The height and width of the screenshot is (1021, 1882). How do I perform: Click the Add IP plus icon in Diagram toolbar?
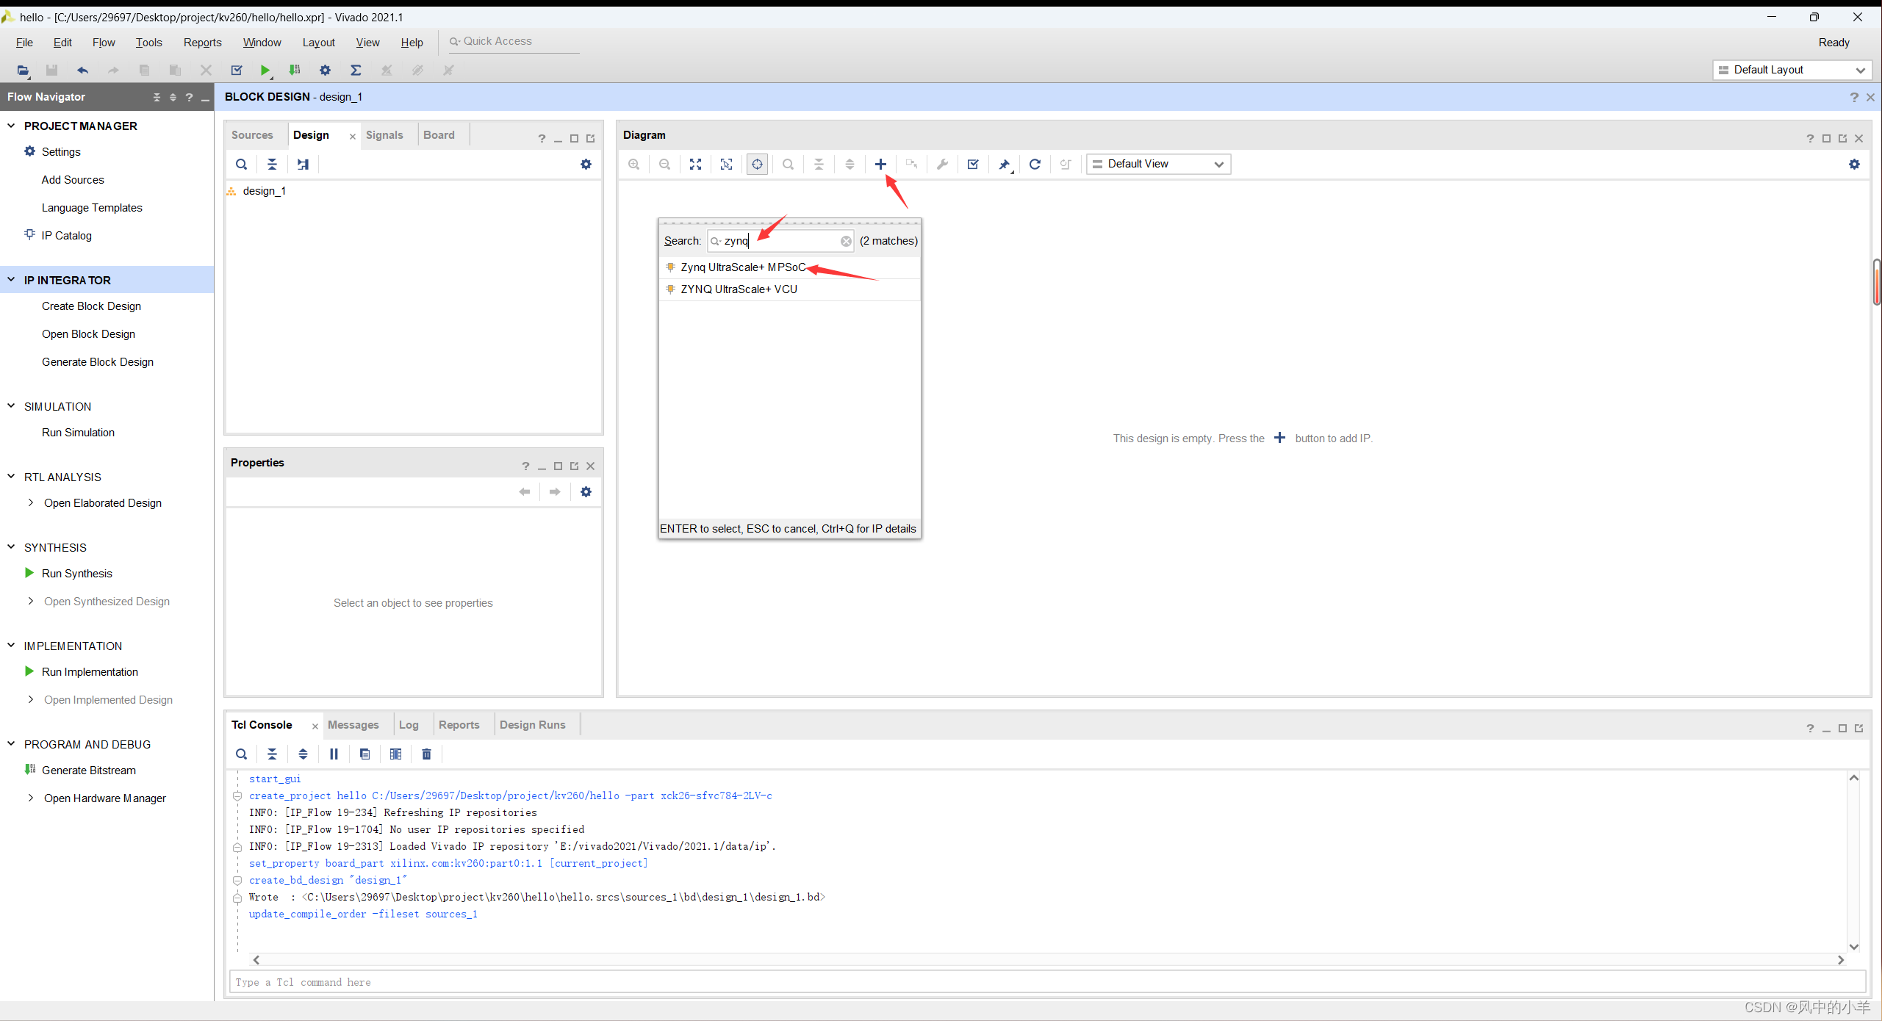coord(880,164)
